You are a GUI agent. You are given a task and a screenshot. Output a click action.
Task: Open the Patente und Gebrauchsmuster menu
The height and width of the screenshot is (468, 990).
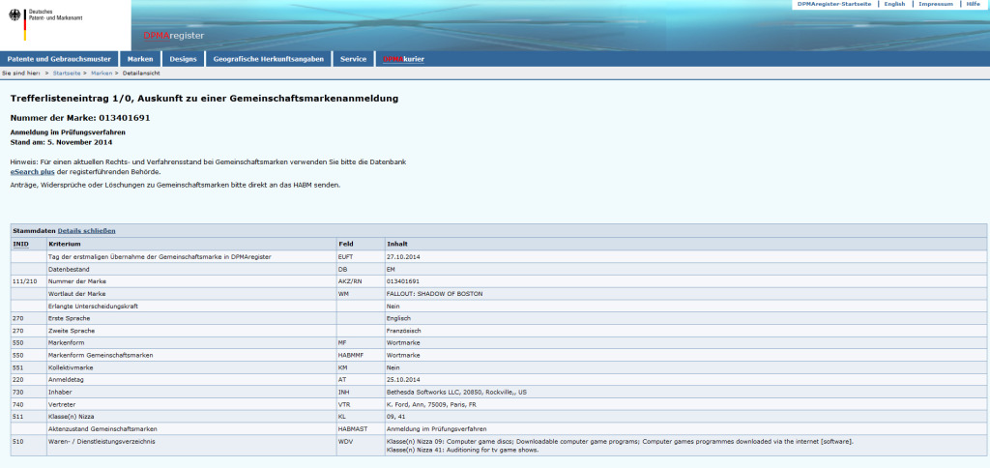point(60,59)
